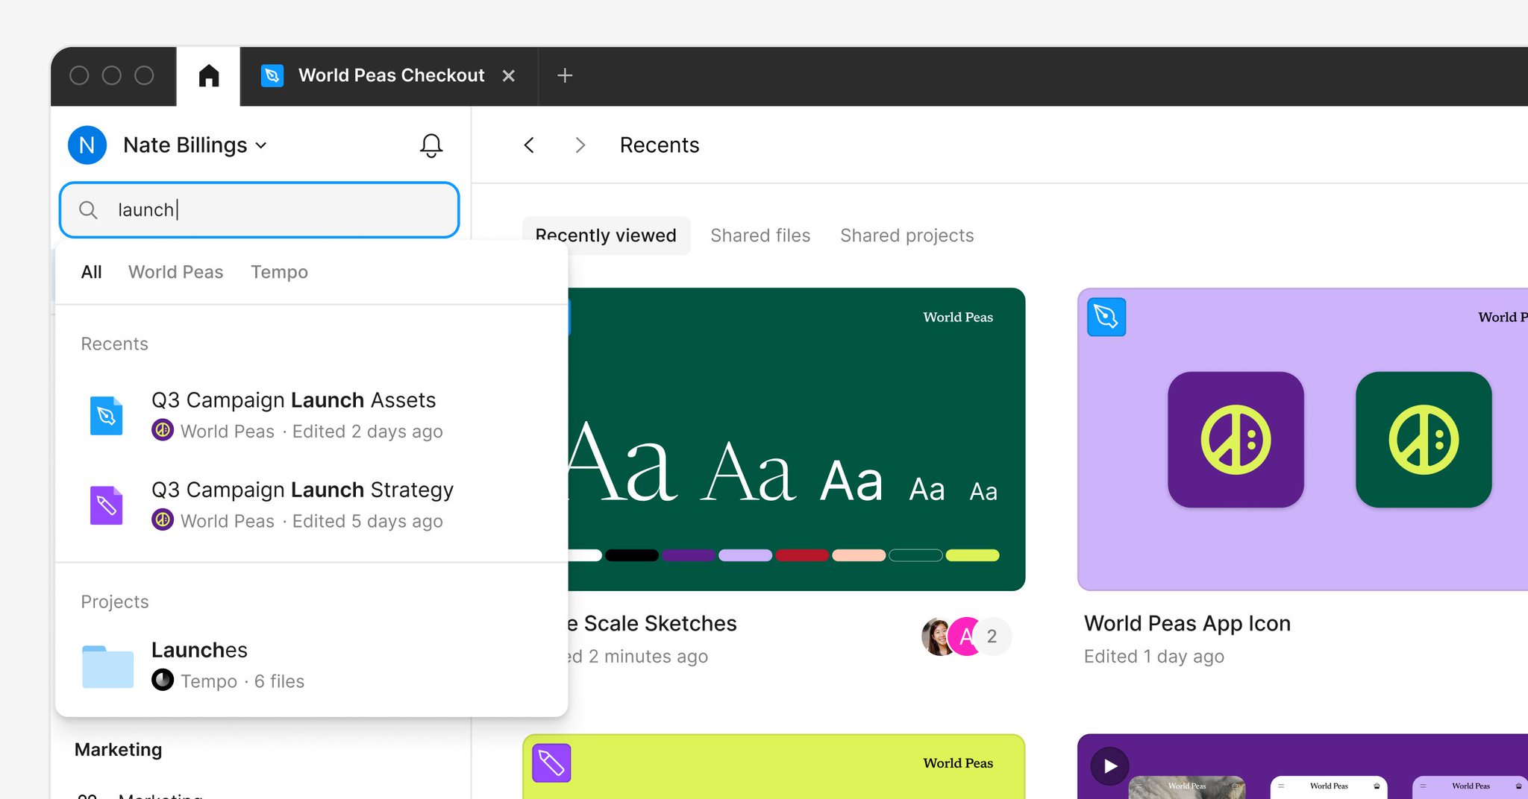Click the photo collaborator avatar

pyautogui.click(x=937, y=637)
